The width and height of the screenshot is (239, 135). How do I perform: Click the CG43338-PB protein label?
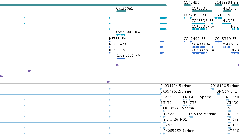[203, 44]
